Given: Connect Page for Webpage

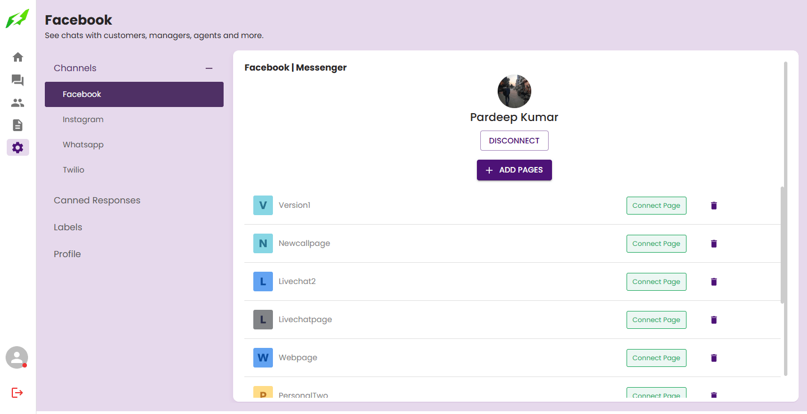Looking at the screenshot, I should [656, 358].
